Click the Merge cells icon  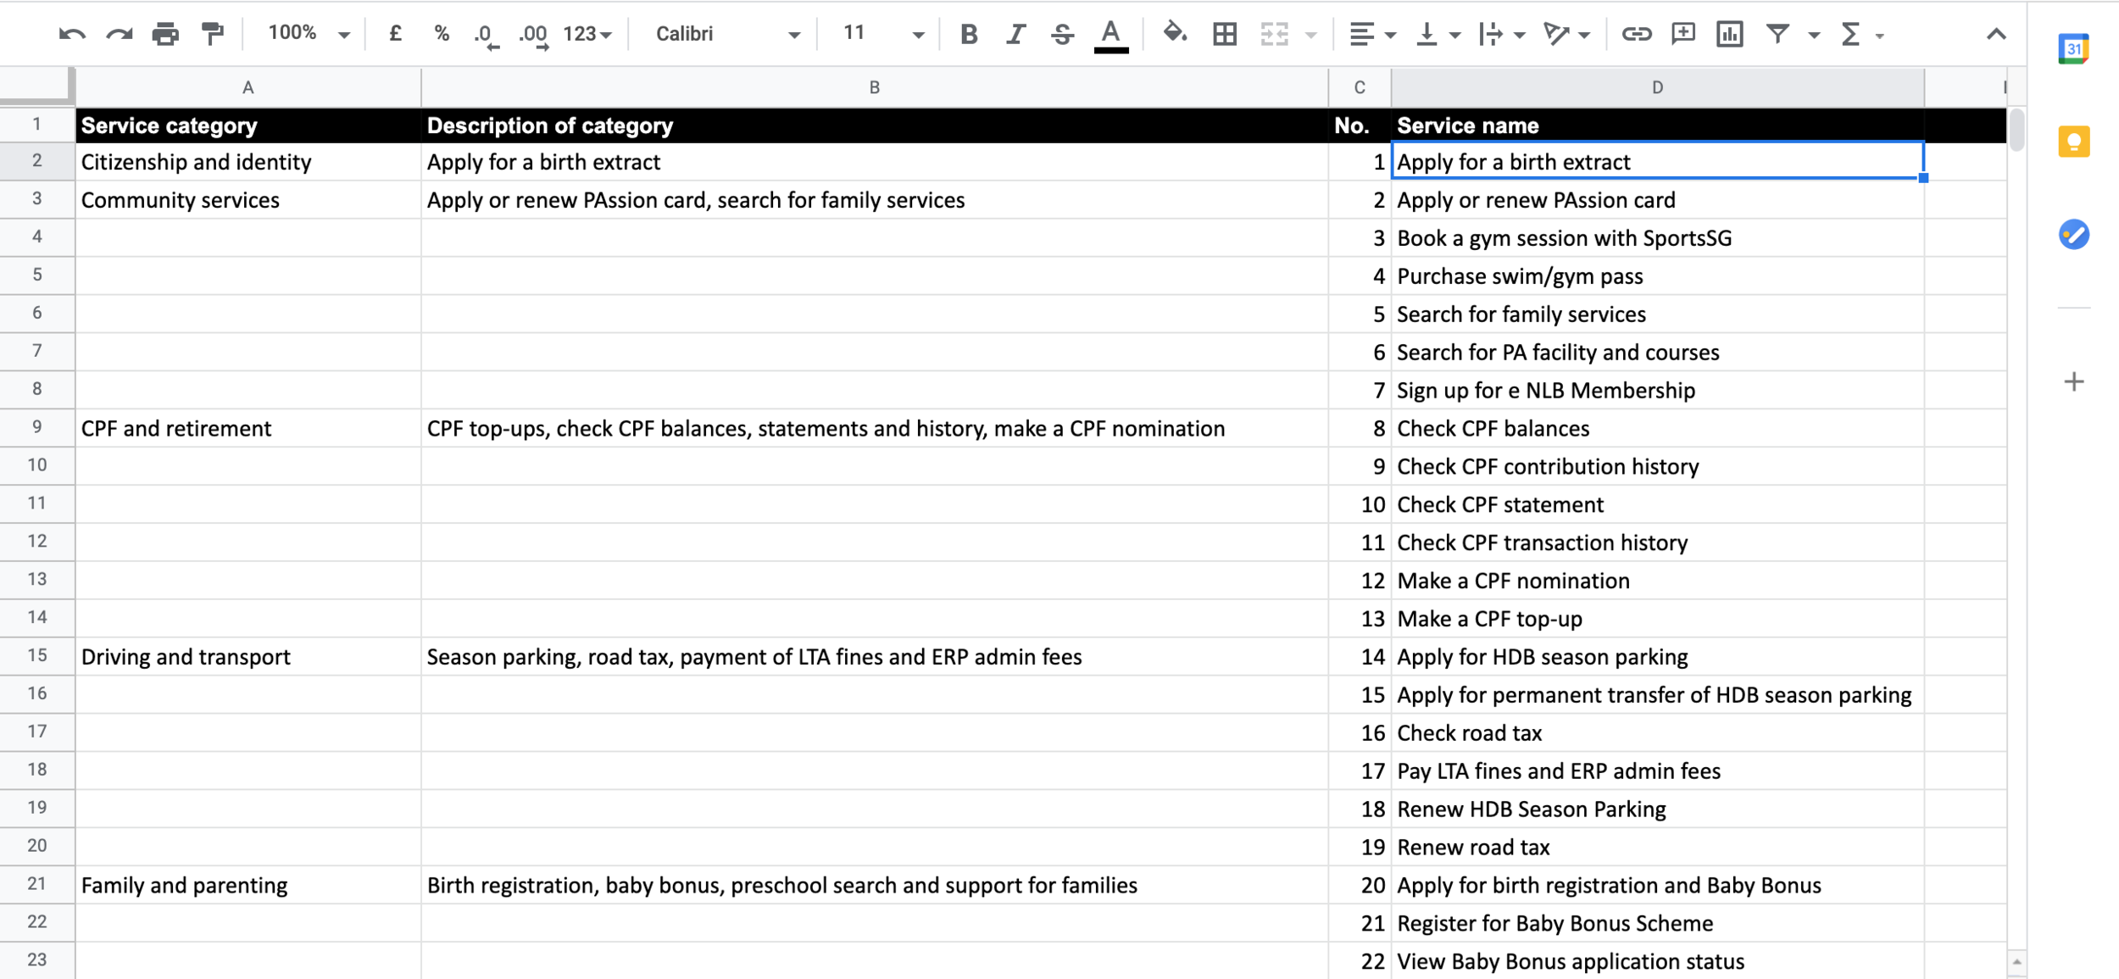1274,35
